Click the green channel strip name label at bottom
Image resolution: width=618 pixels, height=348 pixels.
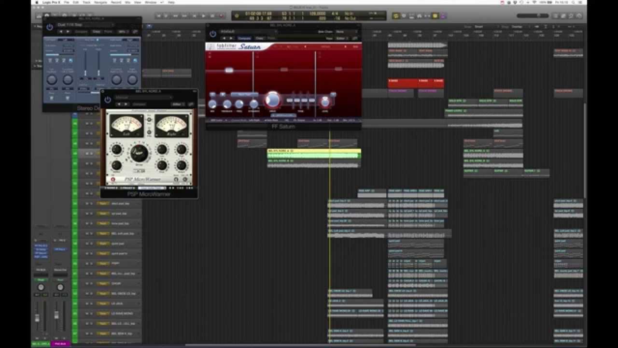41,344
